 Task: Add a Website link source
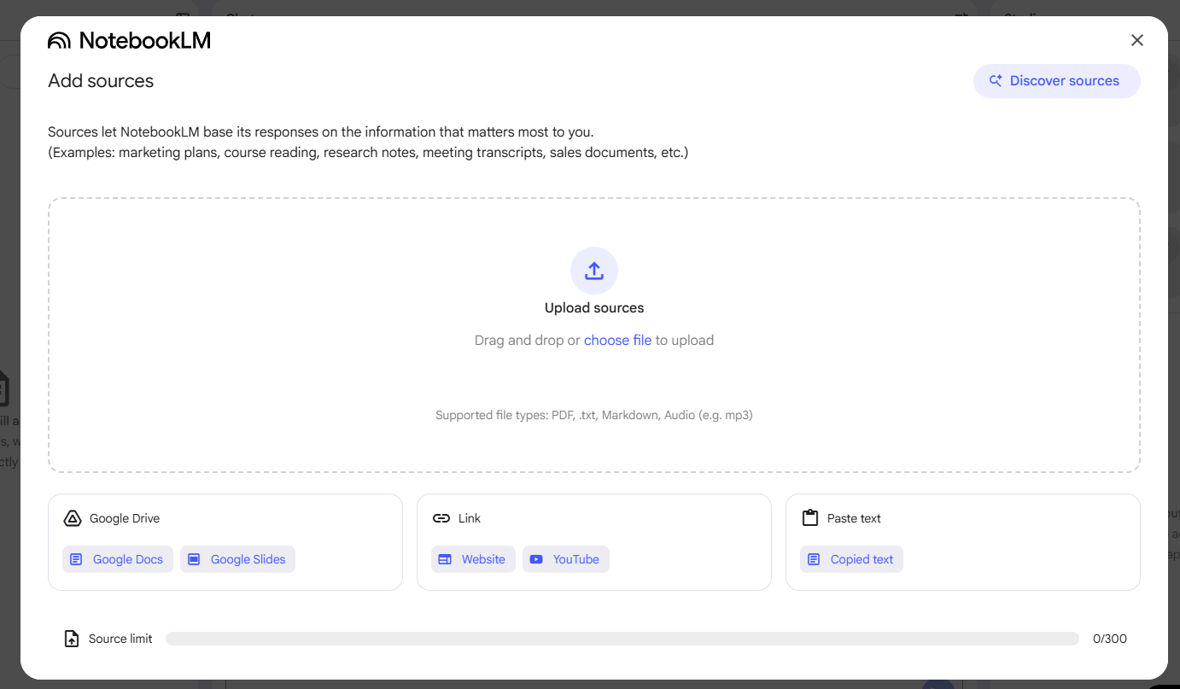click(473, 559)
